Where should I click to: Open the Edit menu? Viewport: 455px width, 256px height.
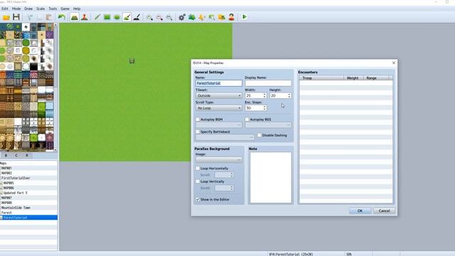5,9
